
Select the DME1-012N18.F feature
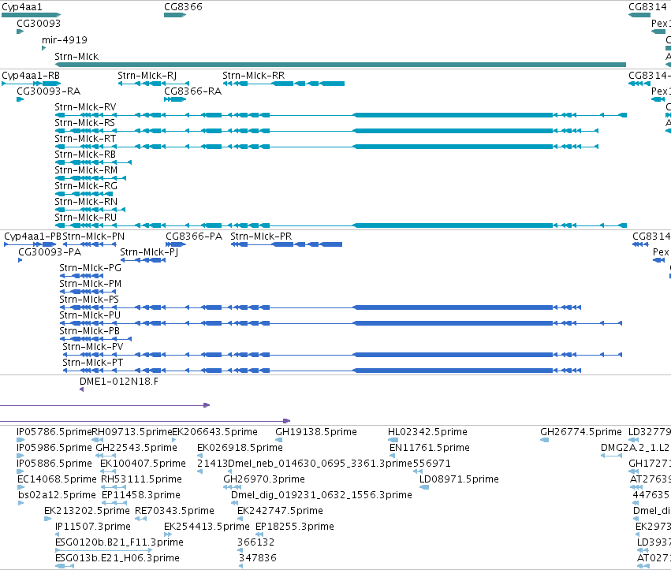coord(82,389)
